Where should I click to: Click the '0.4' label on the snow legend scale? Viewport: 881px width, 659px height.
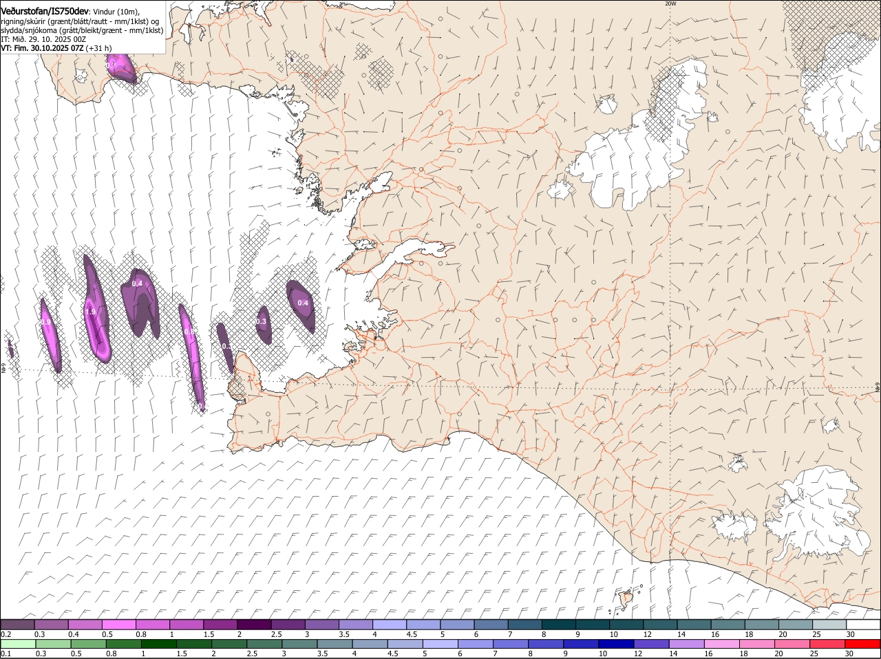click(x=74, y=634)
